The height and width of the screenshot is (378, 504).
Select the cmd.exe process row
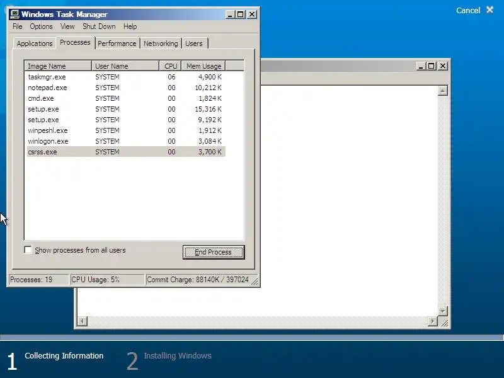[x=126, y=98]
